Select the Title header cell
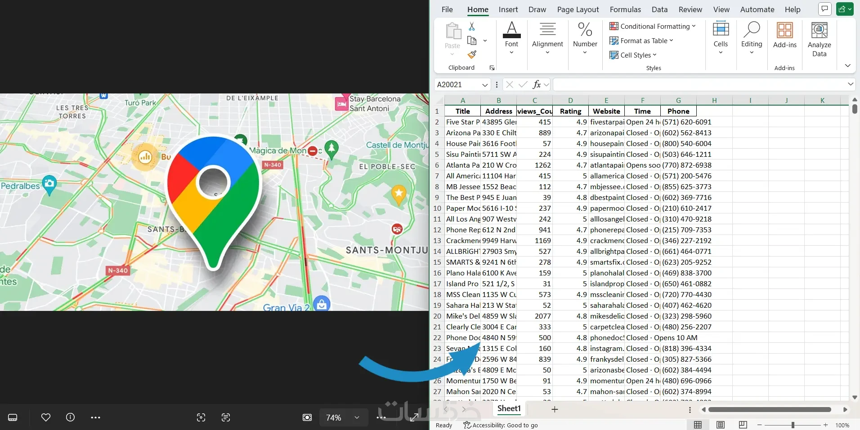Screen dimensions: 860x430 [x=462, y=111]
